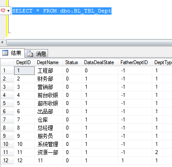Viewport: 172px width, 167px height.
Task: Click the DeptType 1 cell in 服务员 row
Action: [162, 136]
